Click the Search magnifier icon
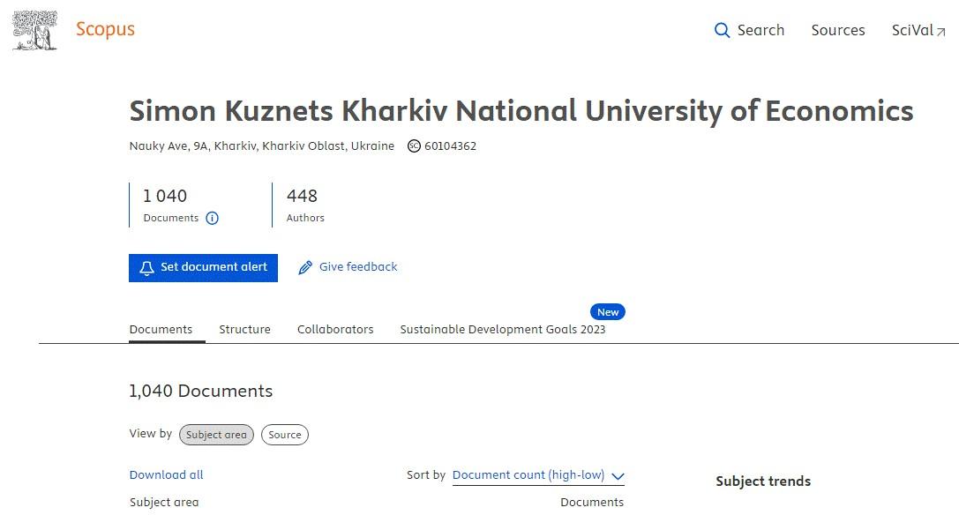The height and width of the screenshot is (515, 959). 722,31
